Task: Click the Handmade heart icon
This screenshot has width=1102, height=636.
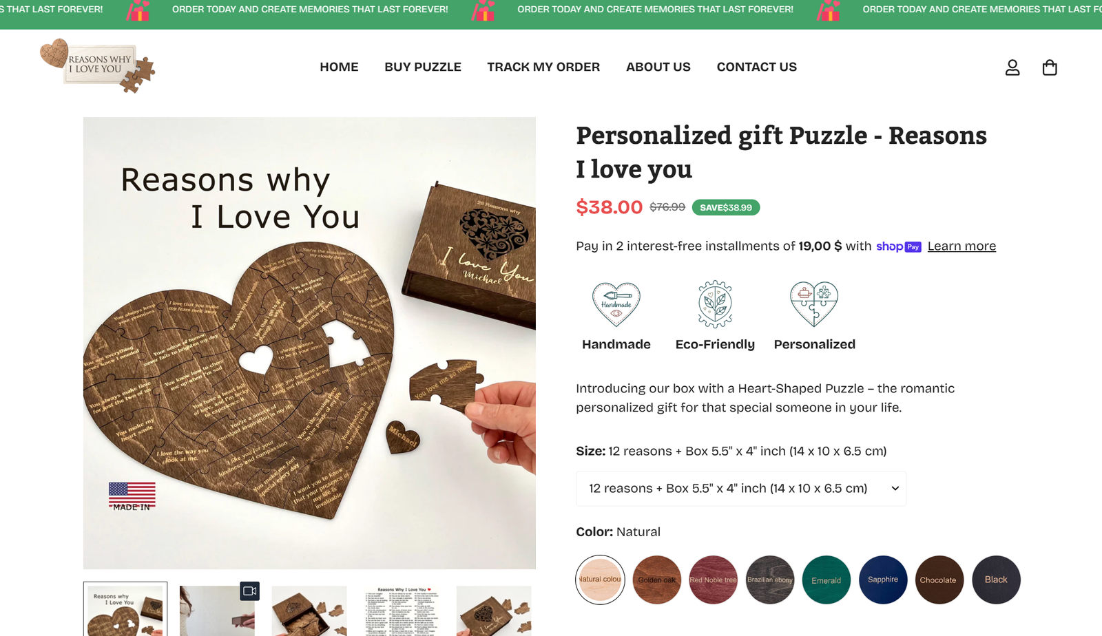Action: pyautogui.click(x=616, y=304)
